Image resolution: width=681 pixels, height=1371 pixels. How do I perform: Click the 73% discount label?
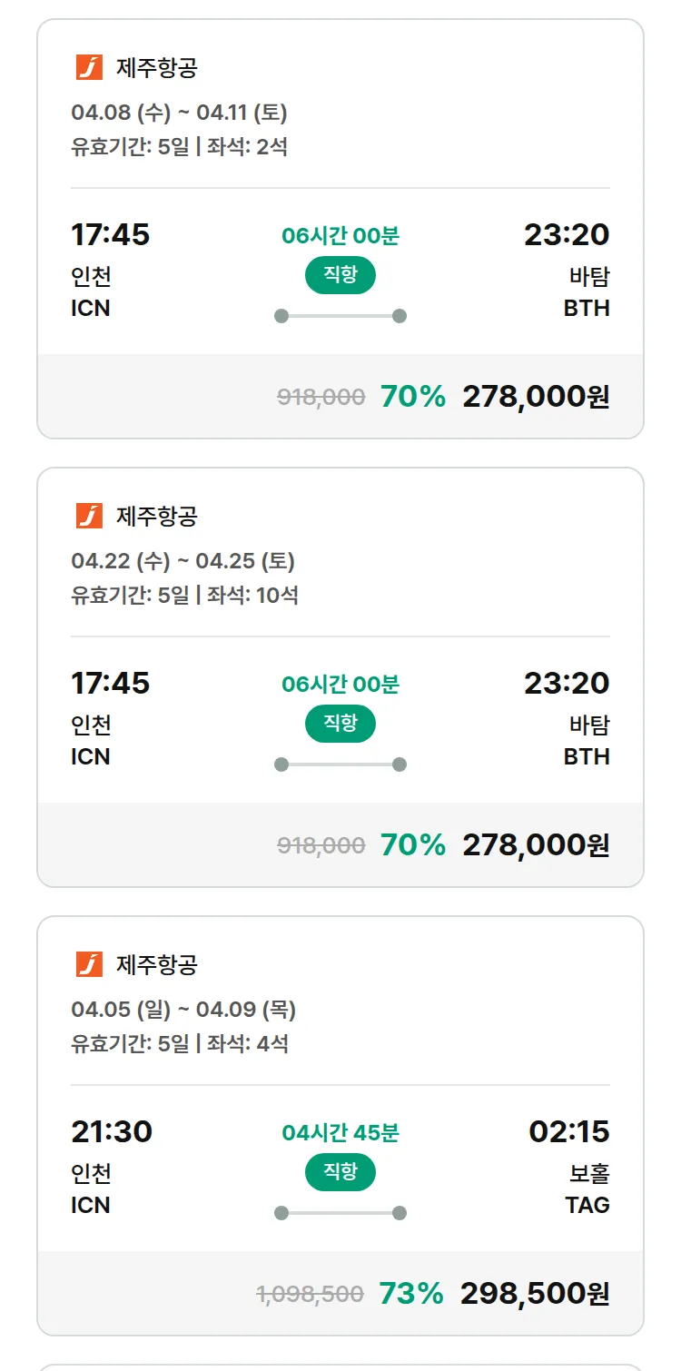click(411, 1294)
